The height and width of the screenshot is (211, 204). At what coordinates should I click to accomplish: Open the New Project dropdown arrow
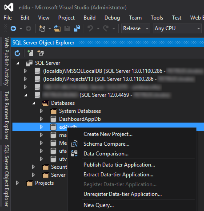point(50,28)
